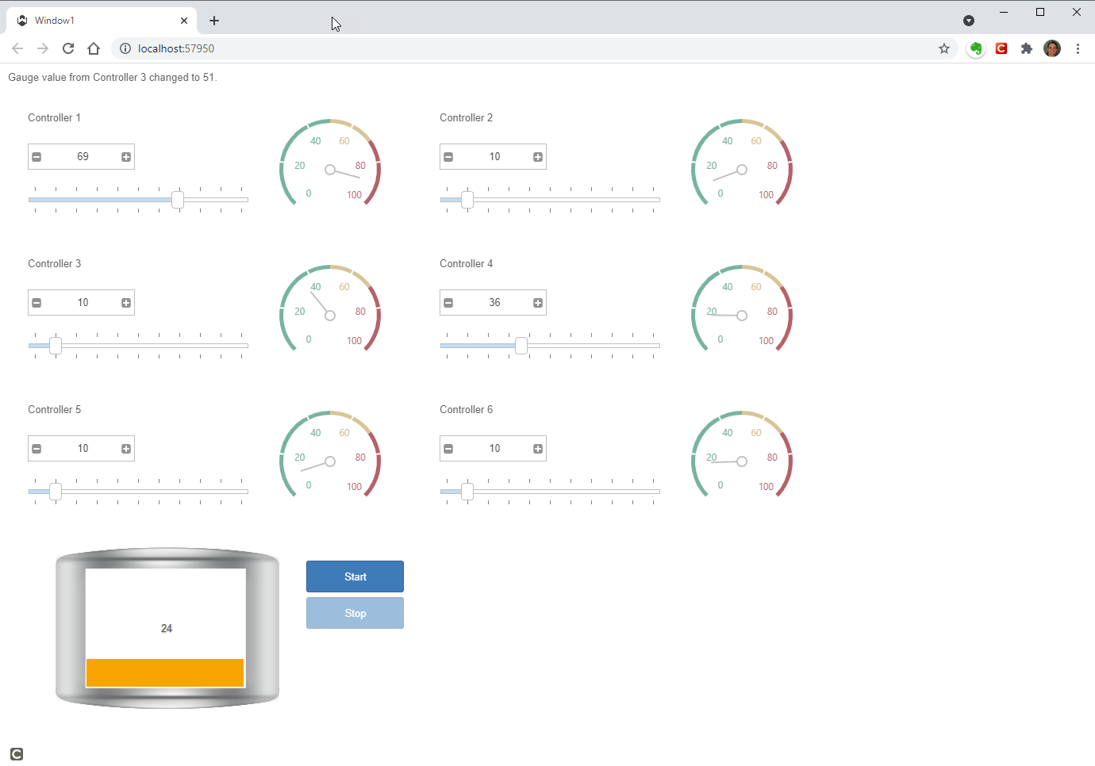
Task: Click the Controller 4 slider thumb
Action: (521, 346)
